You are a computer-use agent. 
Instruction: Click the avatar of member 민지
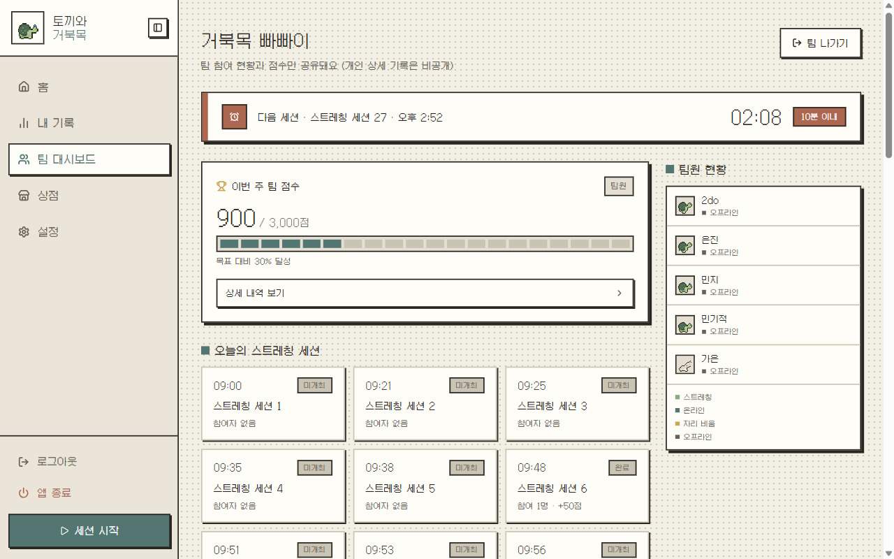coord(685,285)
